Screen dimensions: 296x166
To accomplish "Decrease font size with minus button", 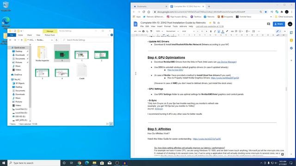I will [197, 31].
